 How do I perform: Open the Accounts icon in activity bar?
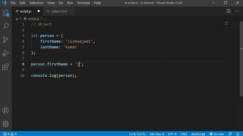pos(6,111)
